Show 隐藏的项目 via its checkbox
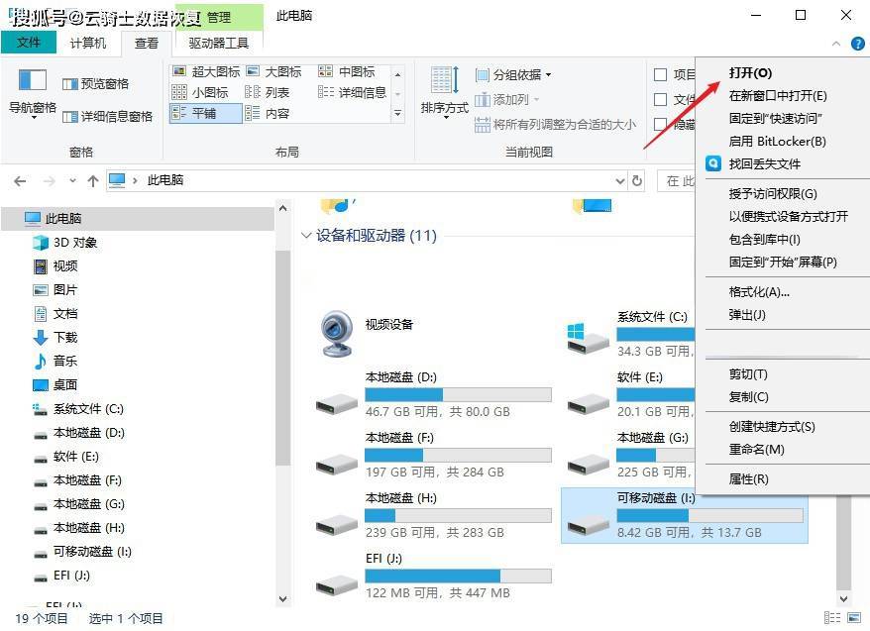Image resolution: width=870 pixels, height=631 pixels. pyautogui.click(x=660, y=126)
